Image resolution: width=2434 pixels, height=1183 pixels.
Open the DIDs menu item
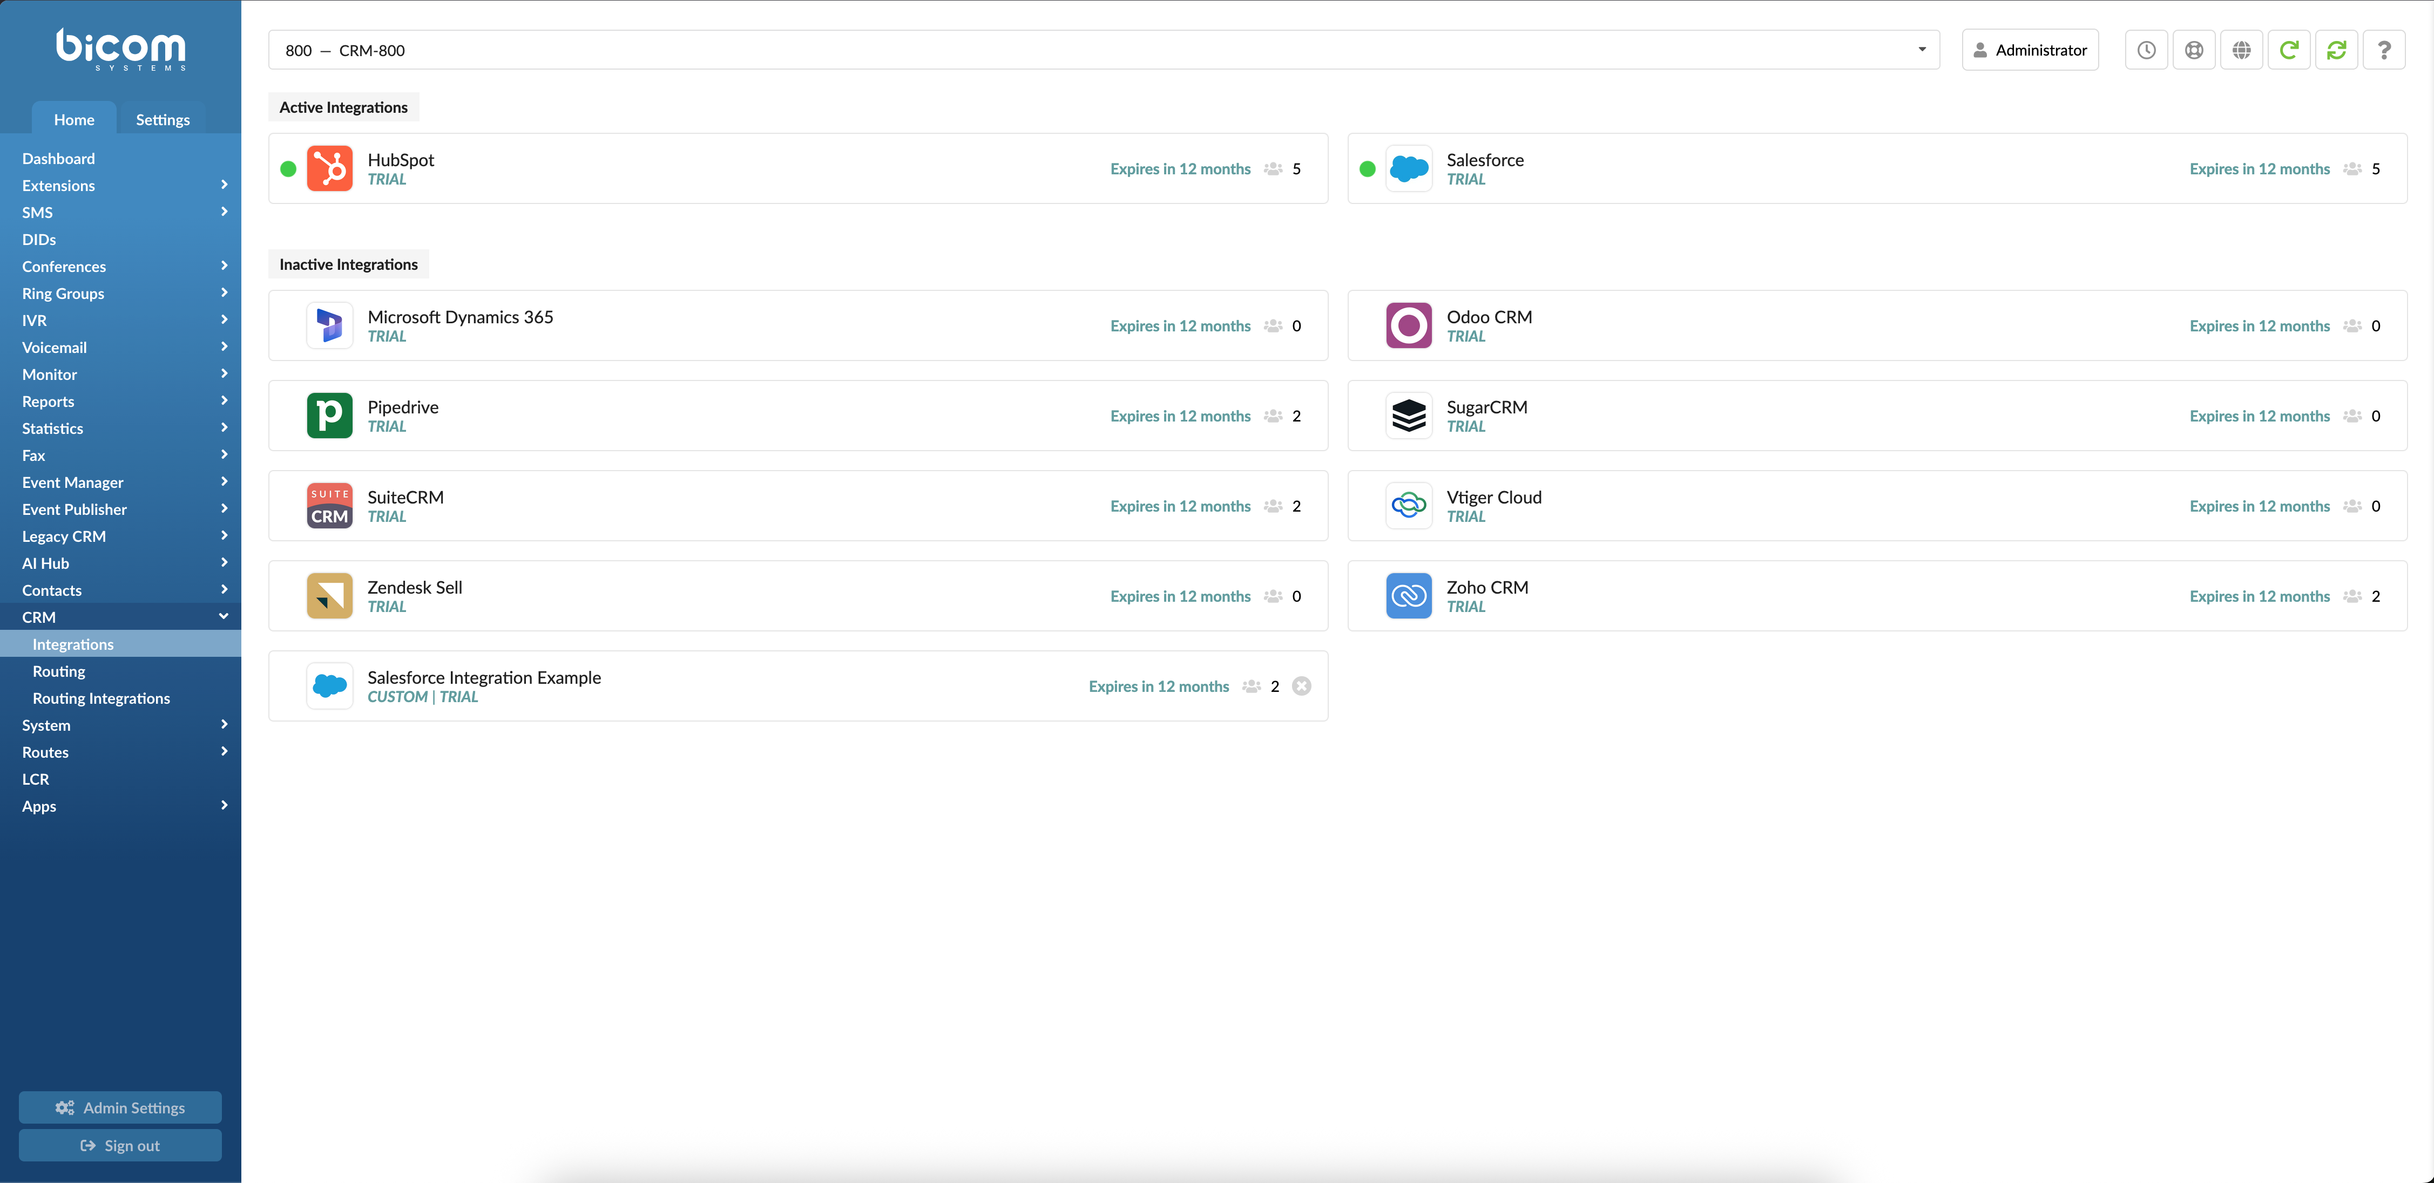click(x=121, y=240)
